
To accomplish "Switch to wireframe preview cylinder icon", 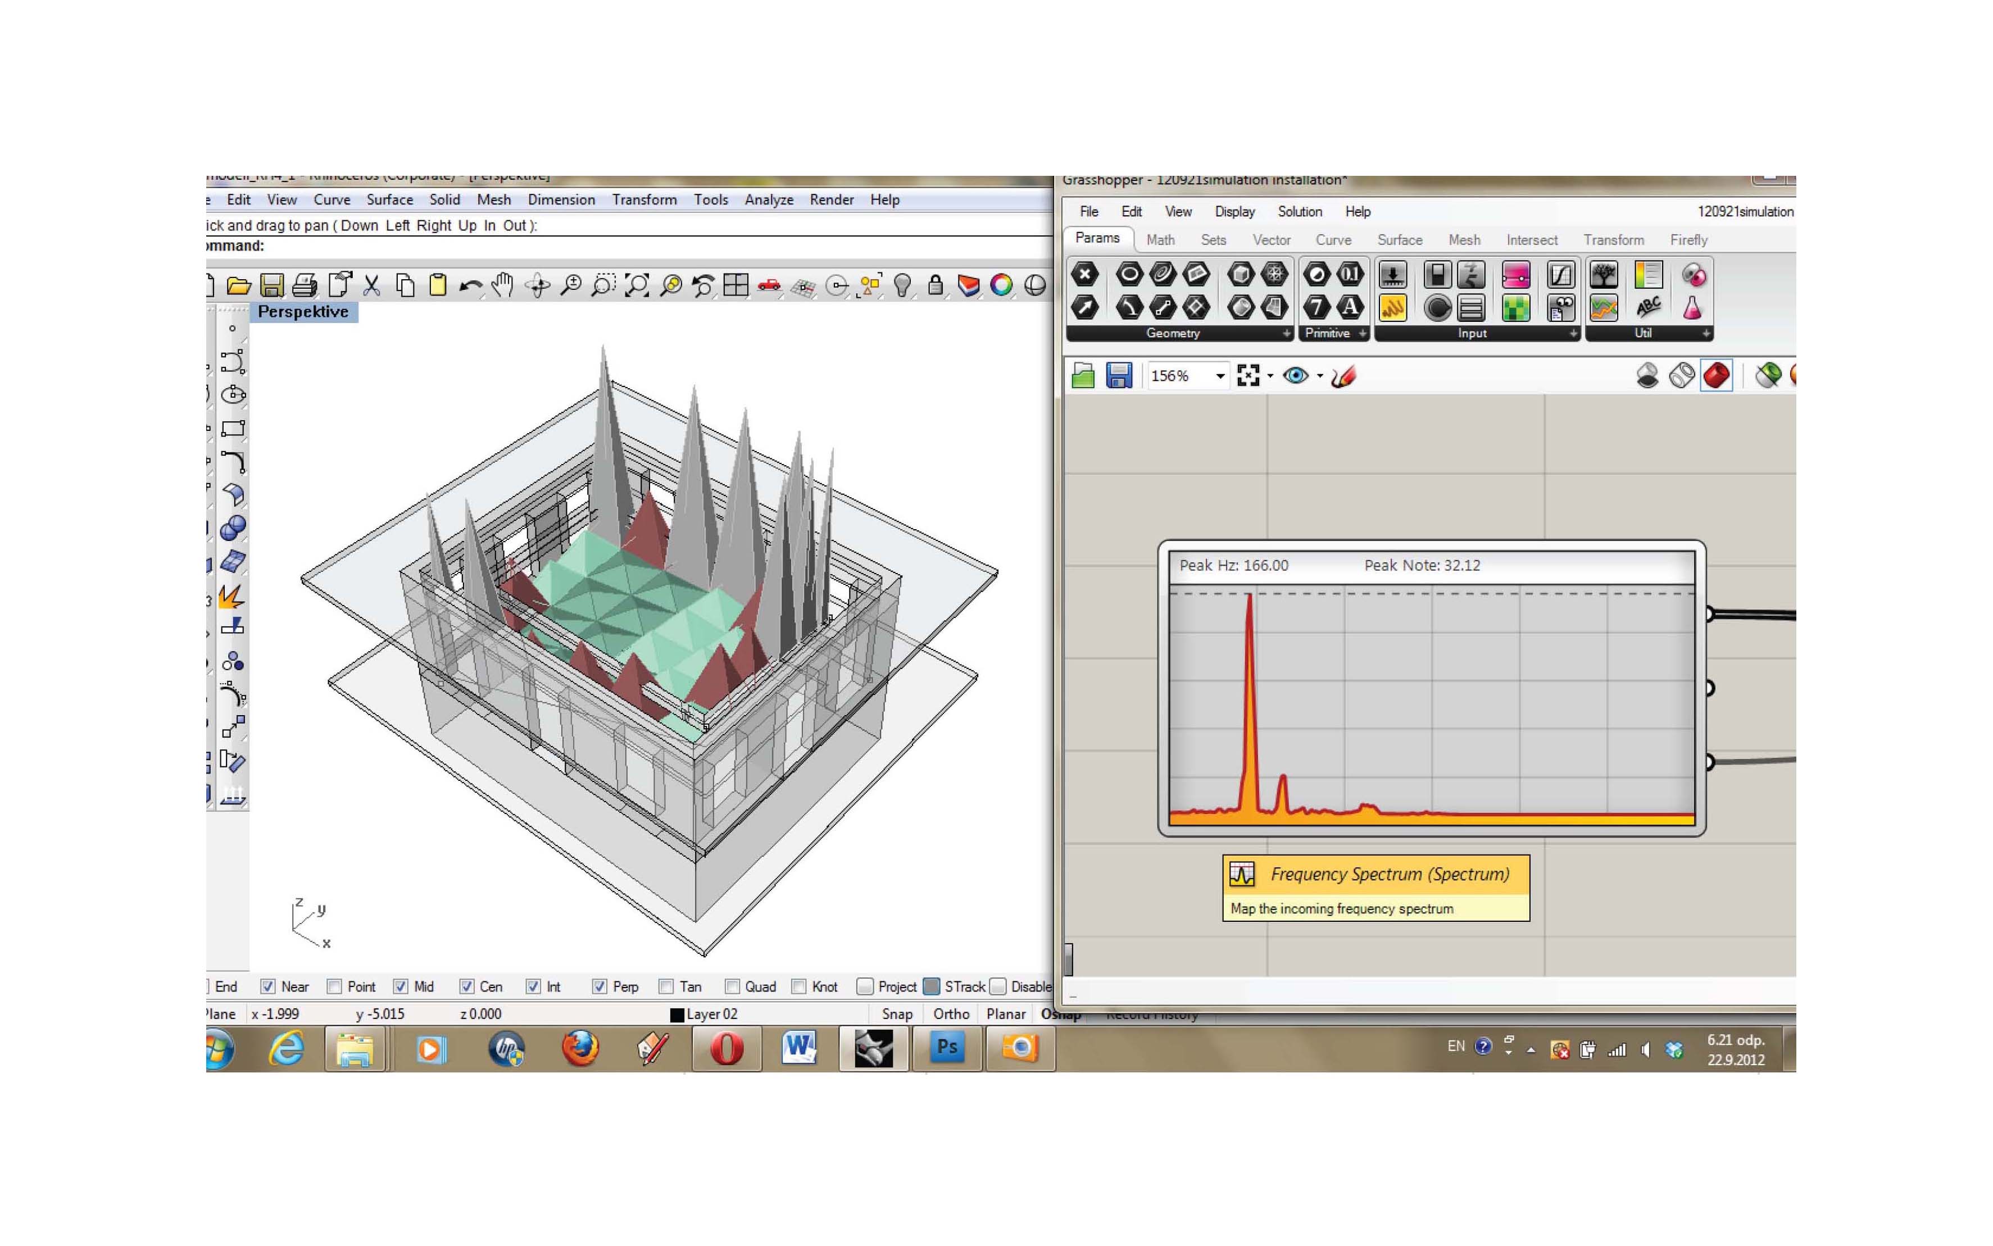I will 1682,376.
